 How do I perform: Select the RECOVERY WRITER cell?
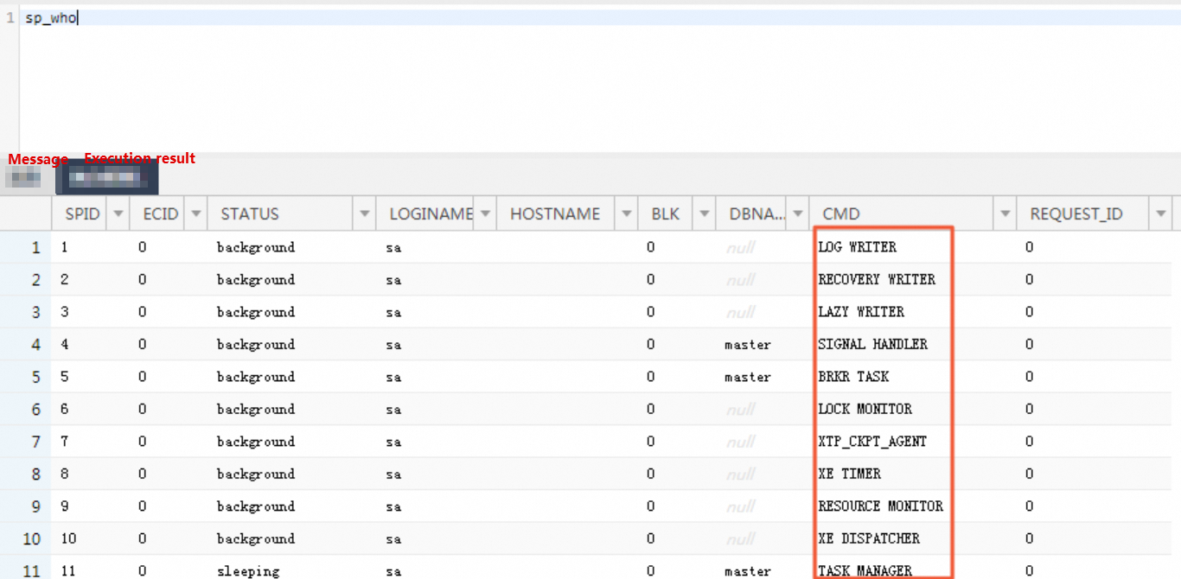tap(913, 279)
